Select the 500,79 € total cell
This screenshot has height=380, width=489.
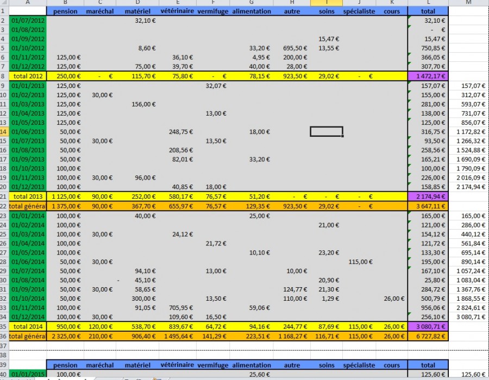428,299
